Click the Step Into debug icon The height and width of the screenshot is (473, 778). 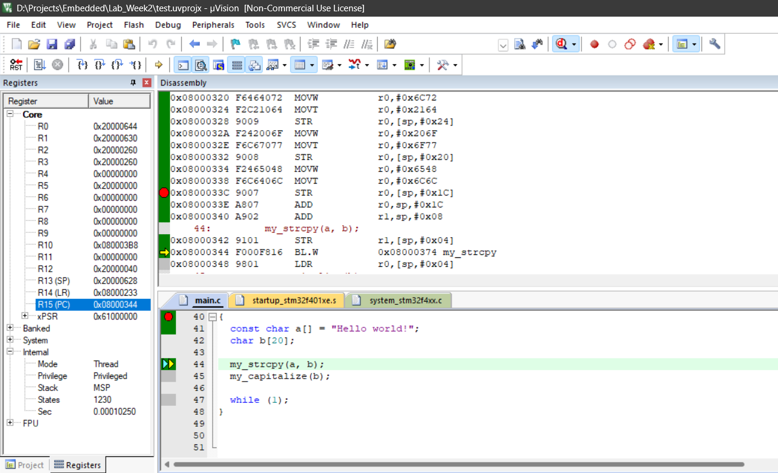click(83, 65)
